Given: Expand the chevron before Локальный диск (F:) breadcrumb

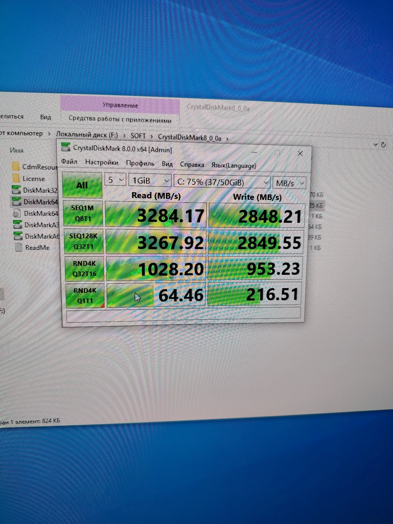Looking at the screenshot, I should click(x=49, y=134).
